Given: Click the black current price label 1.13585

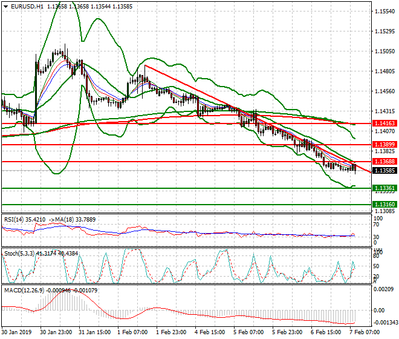Looking at the screenshot, I should tap(384, 171).
